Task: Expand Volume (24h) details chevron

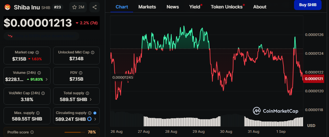Action: pos(47,79)
